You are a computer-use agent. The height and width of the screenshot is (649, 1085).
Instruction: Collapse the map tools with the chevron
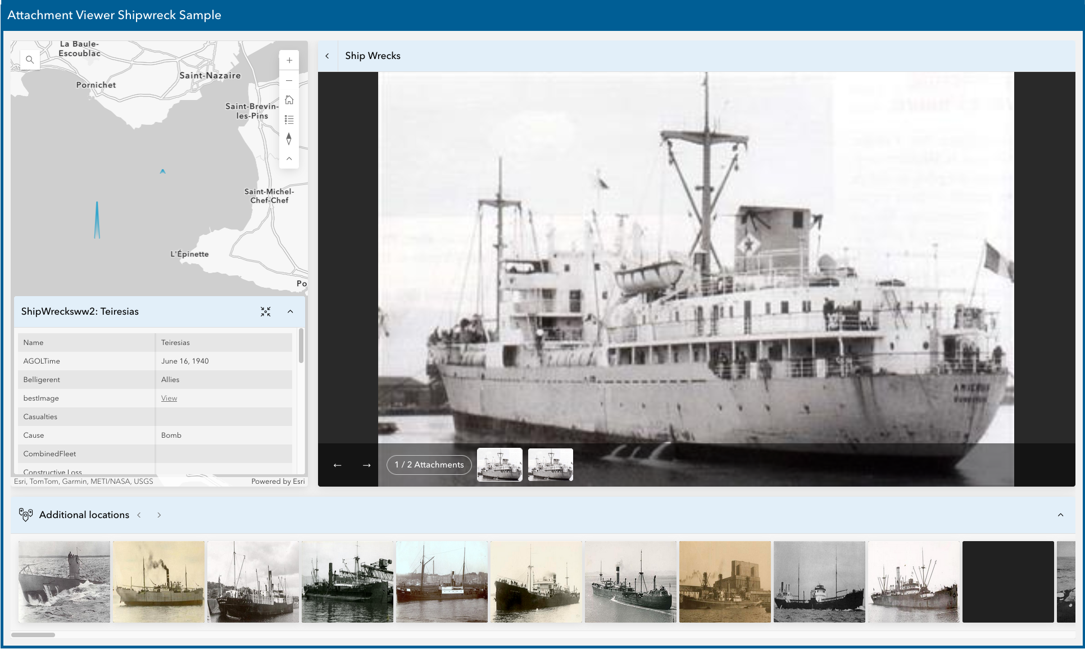[289, 158]
